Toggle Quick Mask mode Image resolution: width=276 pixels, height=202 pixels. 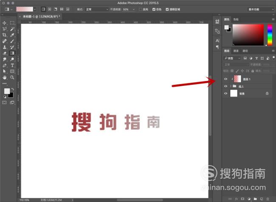coord(4,102)
